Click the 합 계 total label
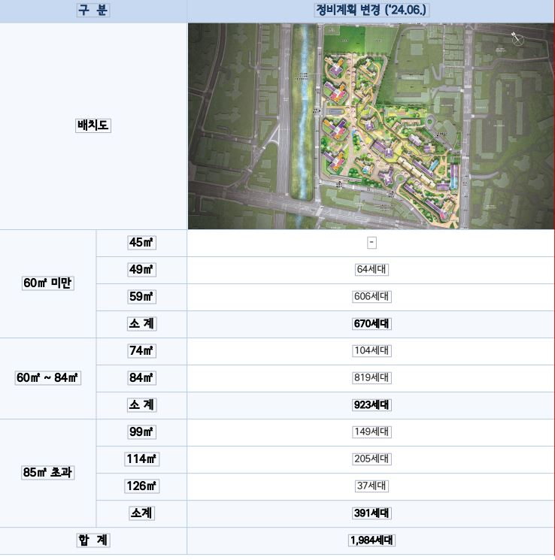Image resolution: width=555 pixels, height=560 pixels. click(x=93, y=540)
